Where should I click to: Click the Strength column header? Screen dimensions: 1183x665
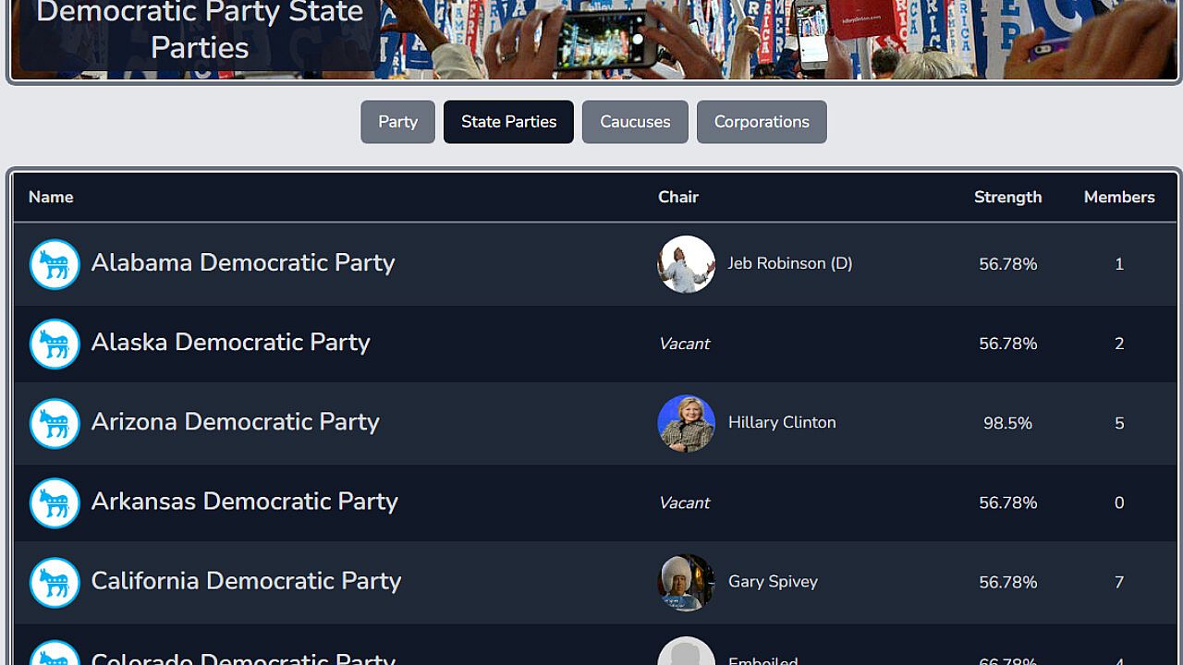click(x=1007, y=198)
